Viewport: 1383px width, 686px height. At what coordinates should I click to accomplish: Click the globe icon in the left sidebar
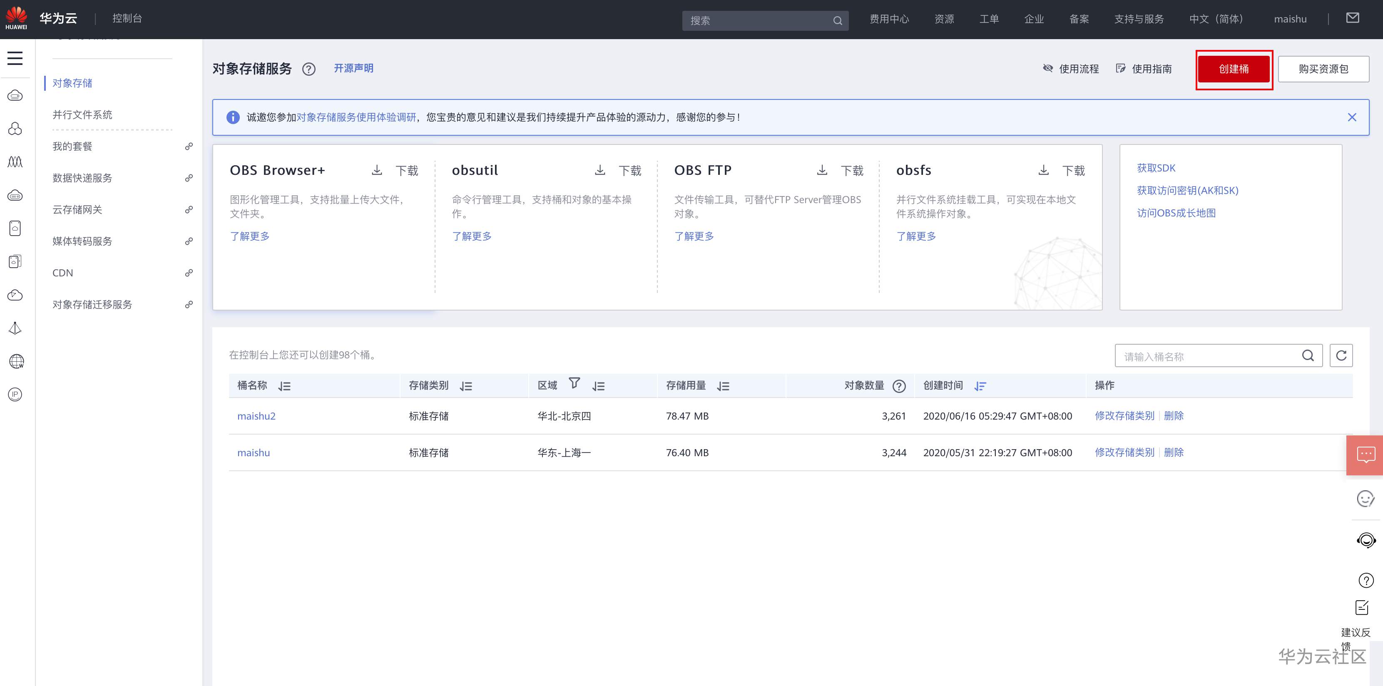[15, 361]
